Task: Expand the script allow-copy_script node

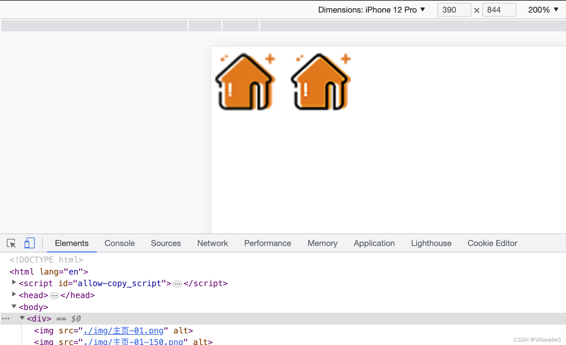Action: [14, 282]
